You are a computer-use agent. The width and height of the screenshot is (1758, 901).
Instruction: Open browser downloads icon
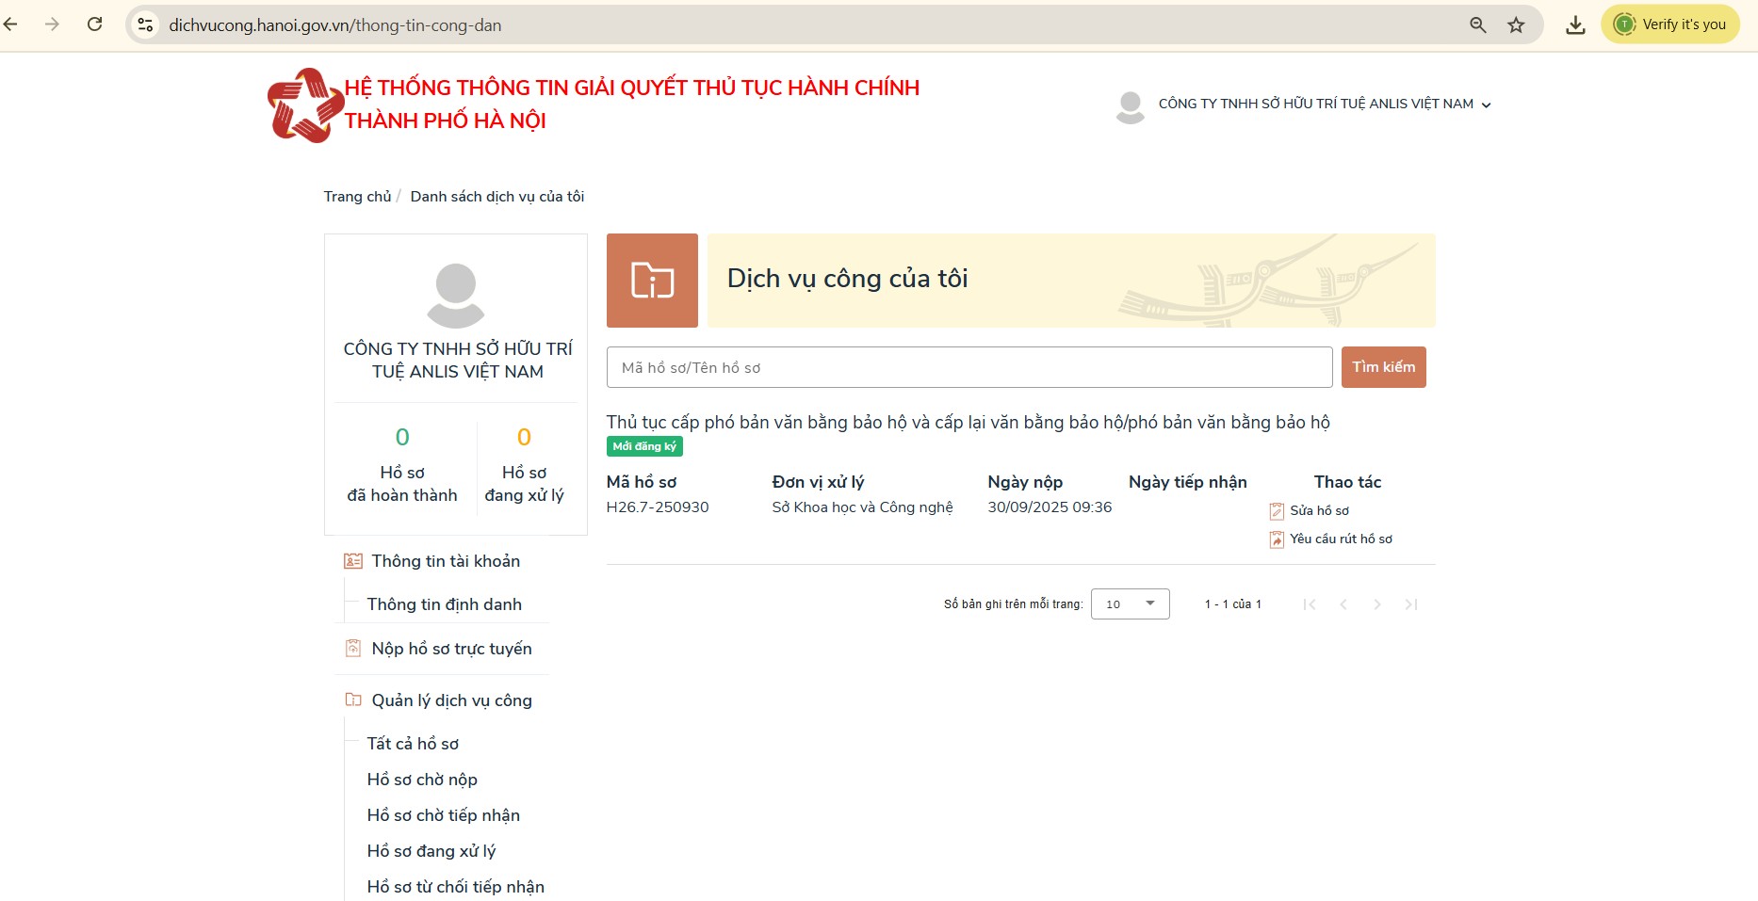(x=1575, y=25)
